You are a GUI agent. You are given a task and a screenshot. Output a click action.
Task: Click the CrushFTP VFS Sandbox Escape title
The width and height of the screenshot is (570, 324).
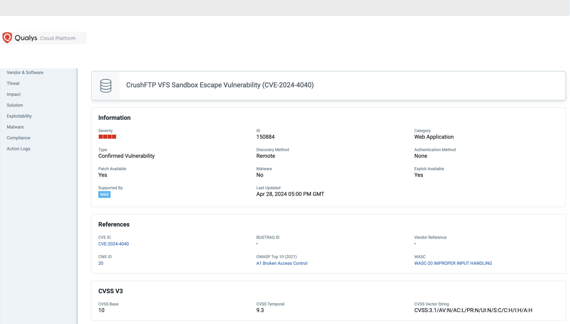pyautogui.click(x=220, y=85)
